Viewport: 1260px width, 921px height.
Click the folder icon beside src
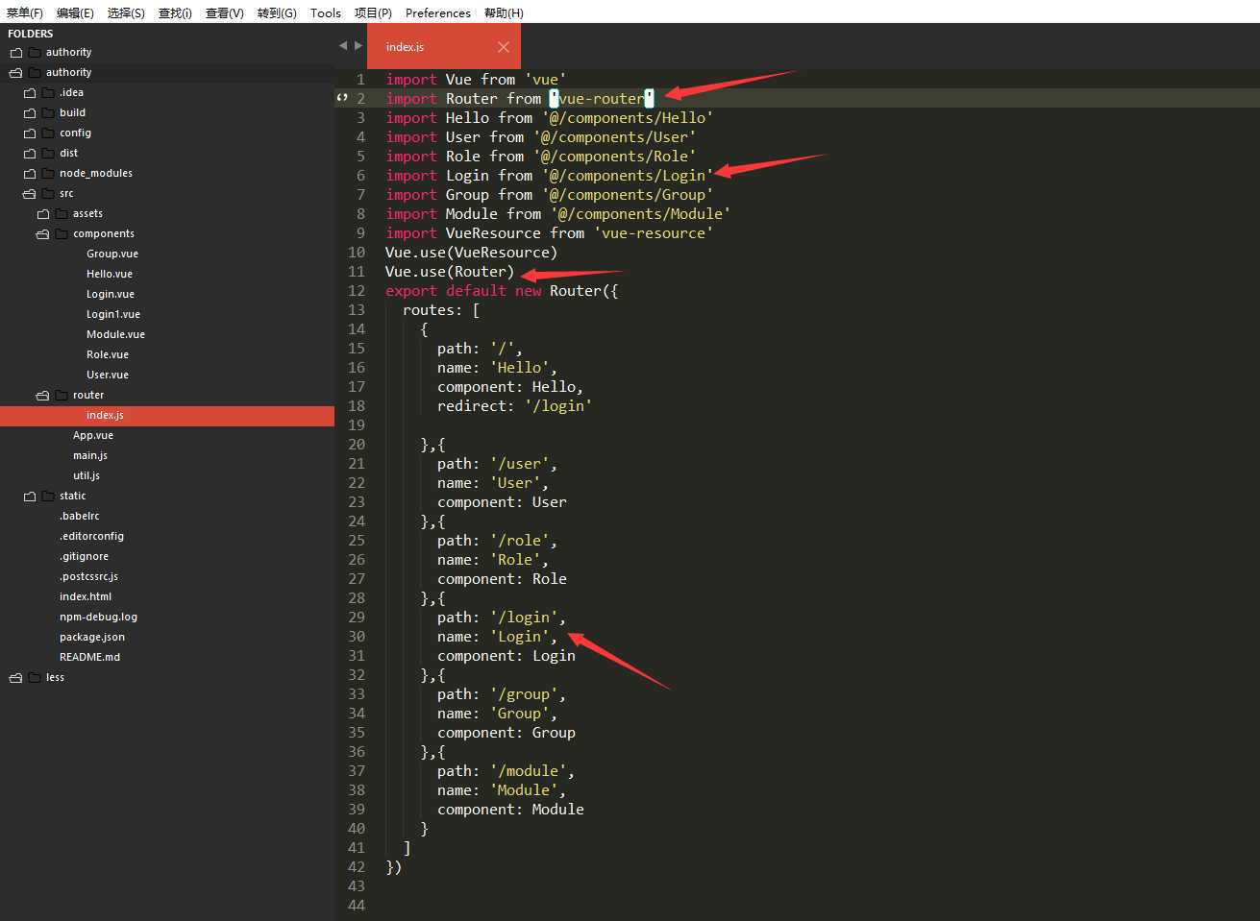pyautogui.click(x=49, y=194)
